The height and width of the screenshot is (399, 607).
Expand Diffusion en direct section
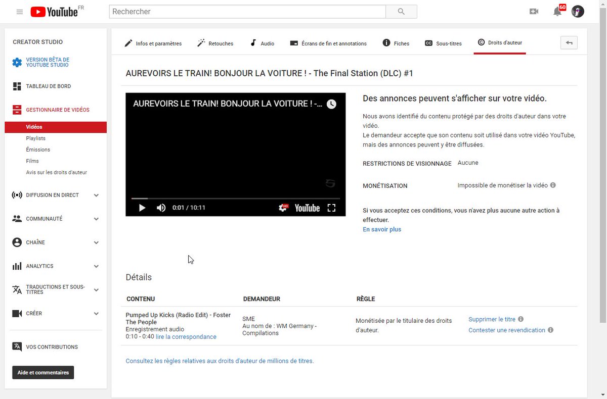[x=96, y=195]
